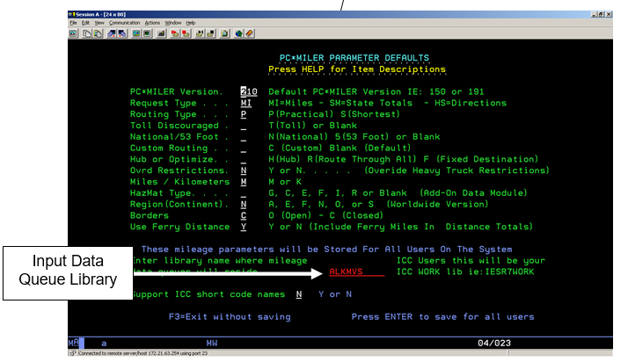628x362 pixels.
Task: Click the Support ICC short code names field
Action: pos(299,294)
